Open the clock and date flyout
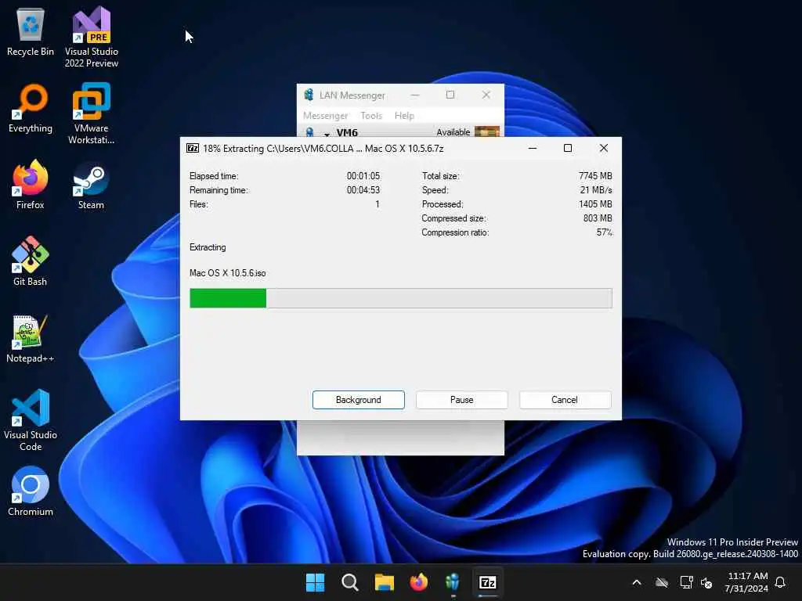Viewport: 802px width, 601px height. [x=746, y=582]
